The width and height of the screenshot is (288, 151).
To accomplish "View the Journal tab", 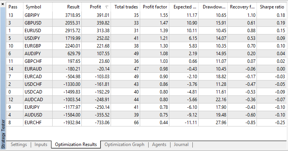I will coord(181,144).
